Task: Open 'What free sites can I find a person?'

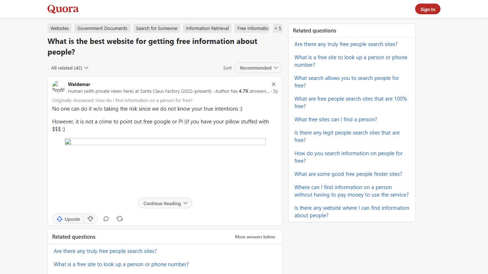Action: [335, 120]
